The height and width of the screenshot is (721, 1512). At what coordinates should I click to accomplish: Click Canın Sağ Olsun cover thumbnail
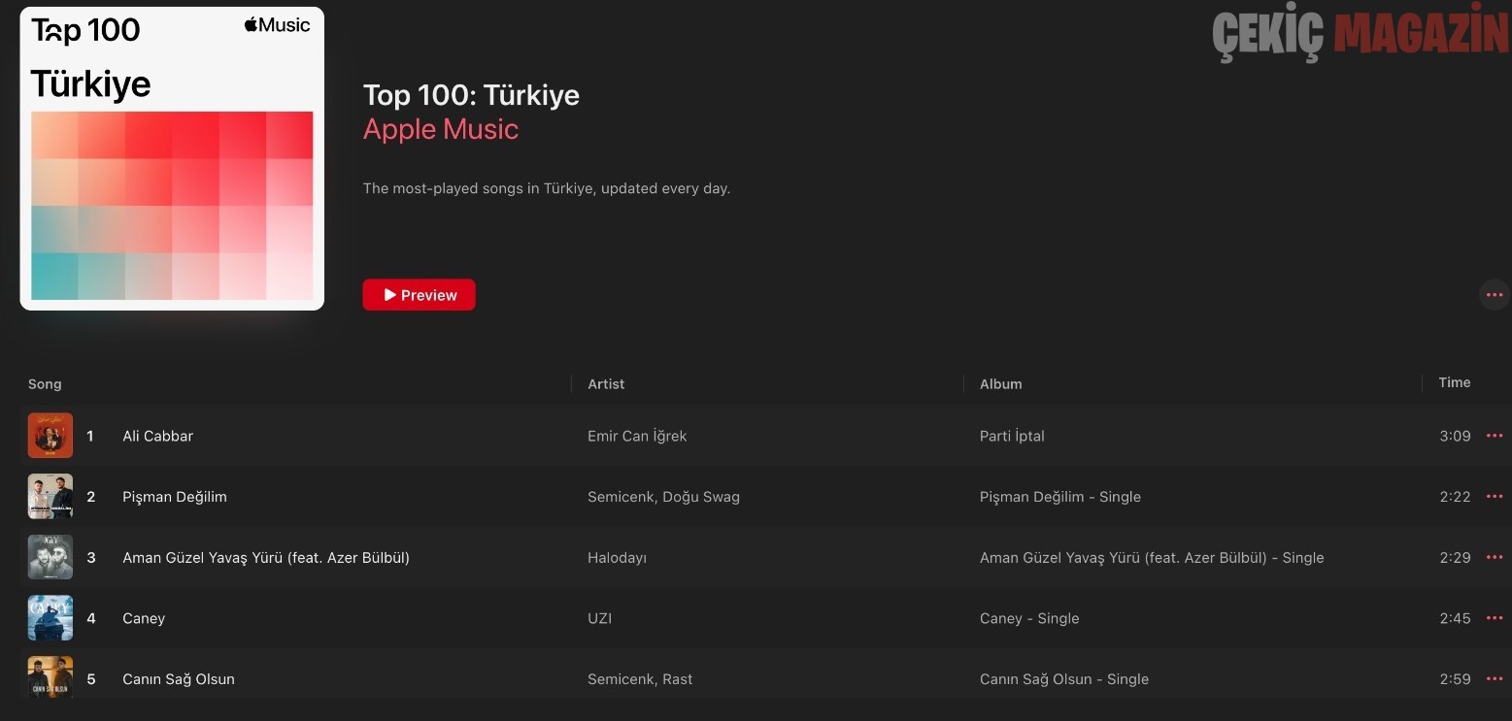click(x=50, y=677)
